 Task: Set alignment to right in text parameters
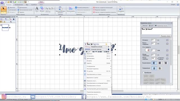[x=165, y=63]
